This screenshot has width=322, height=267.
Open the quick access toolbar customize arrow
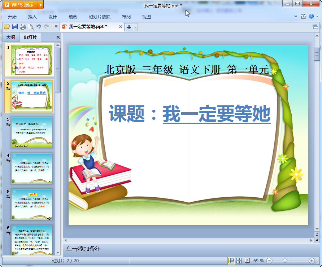(x=56, y=27)
